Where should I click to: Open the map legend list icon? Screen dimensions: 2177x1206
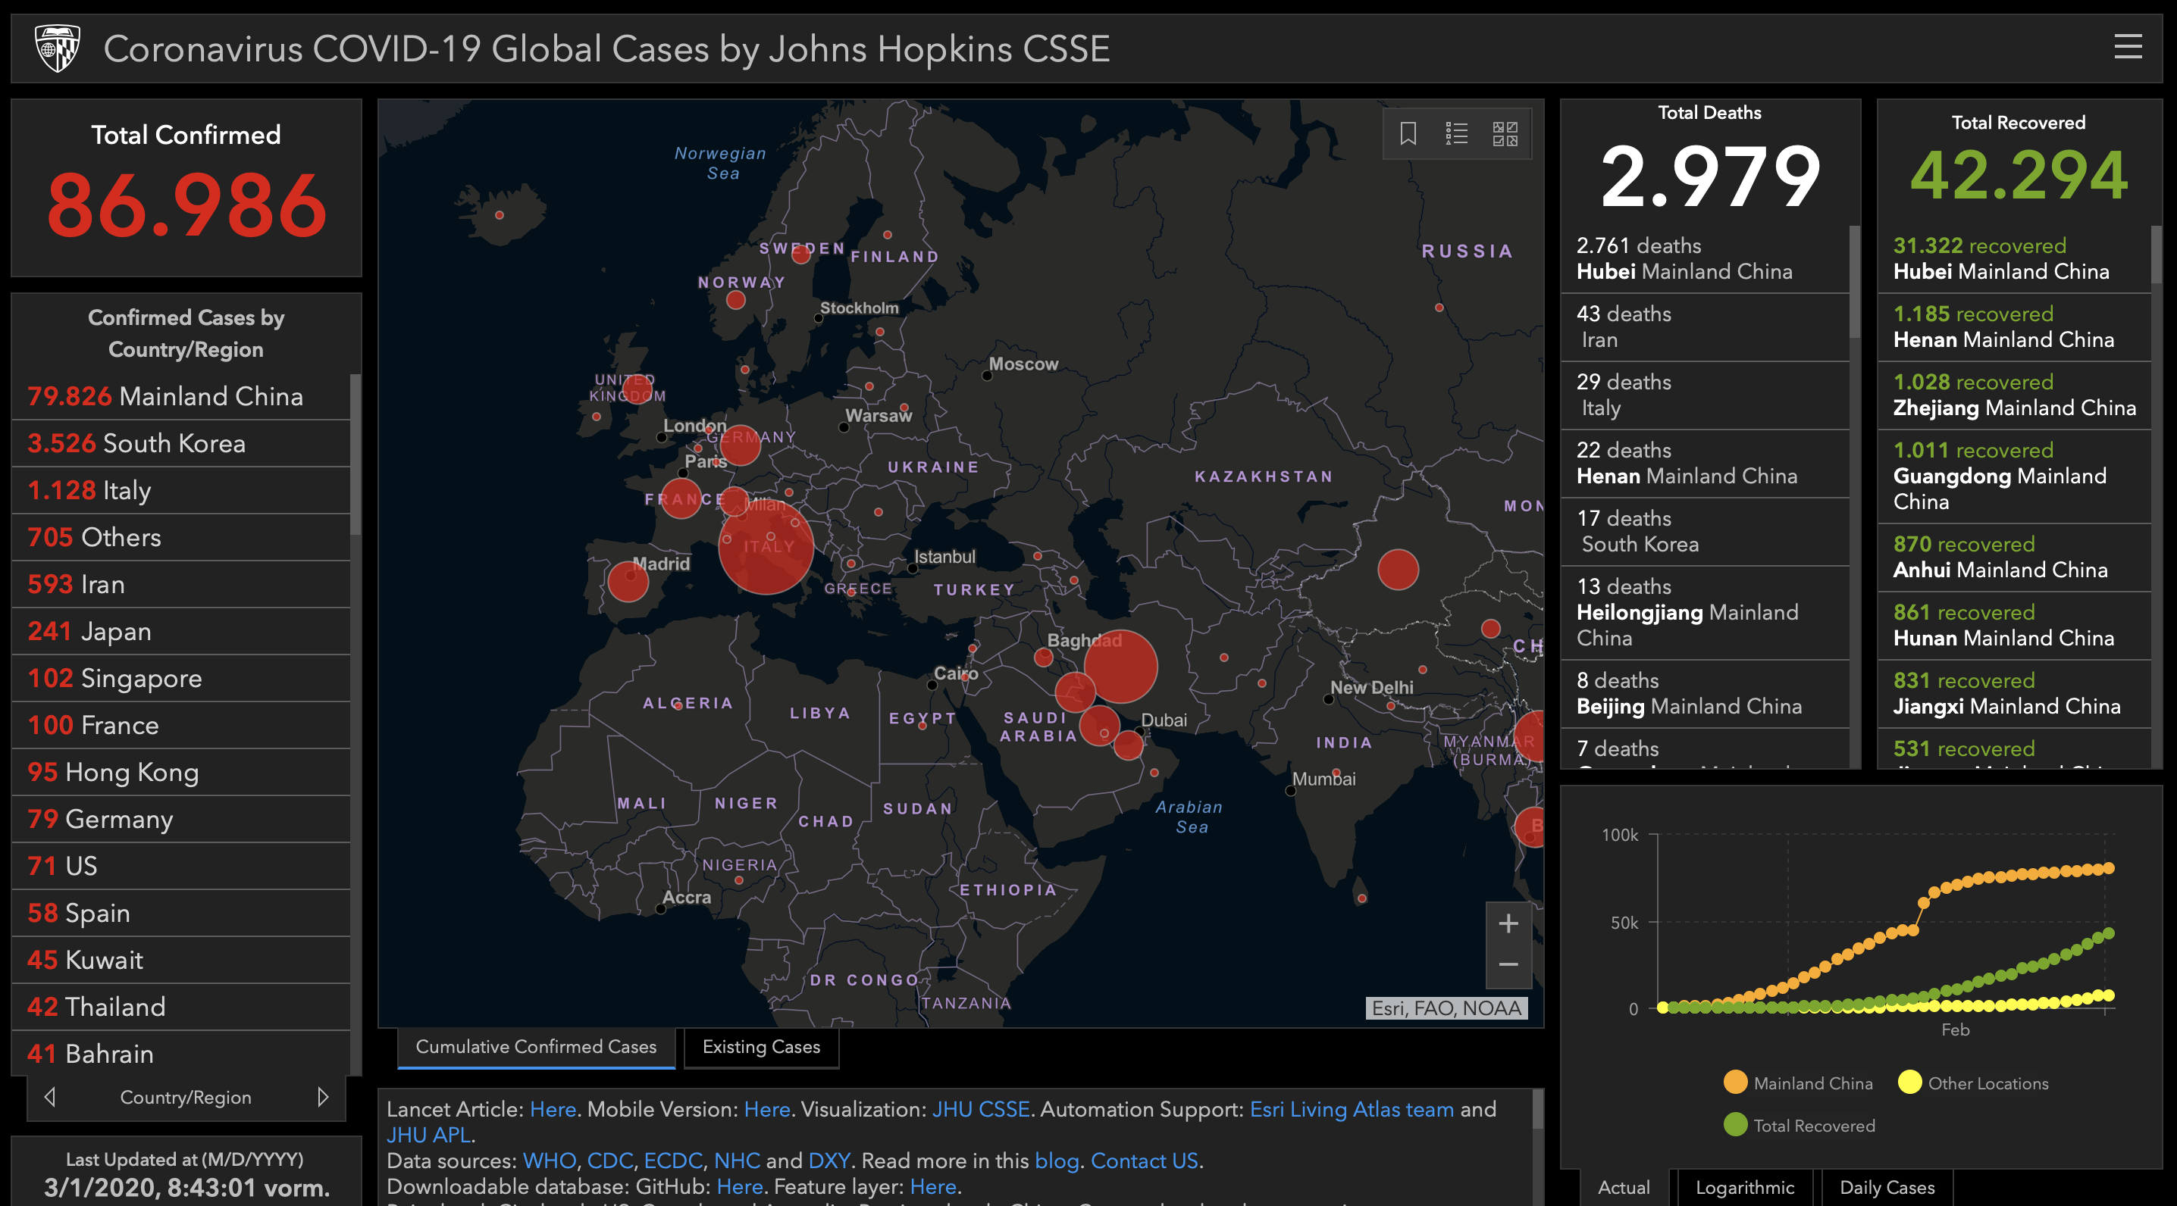pos(1456,133)
